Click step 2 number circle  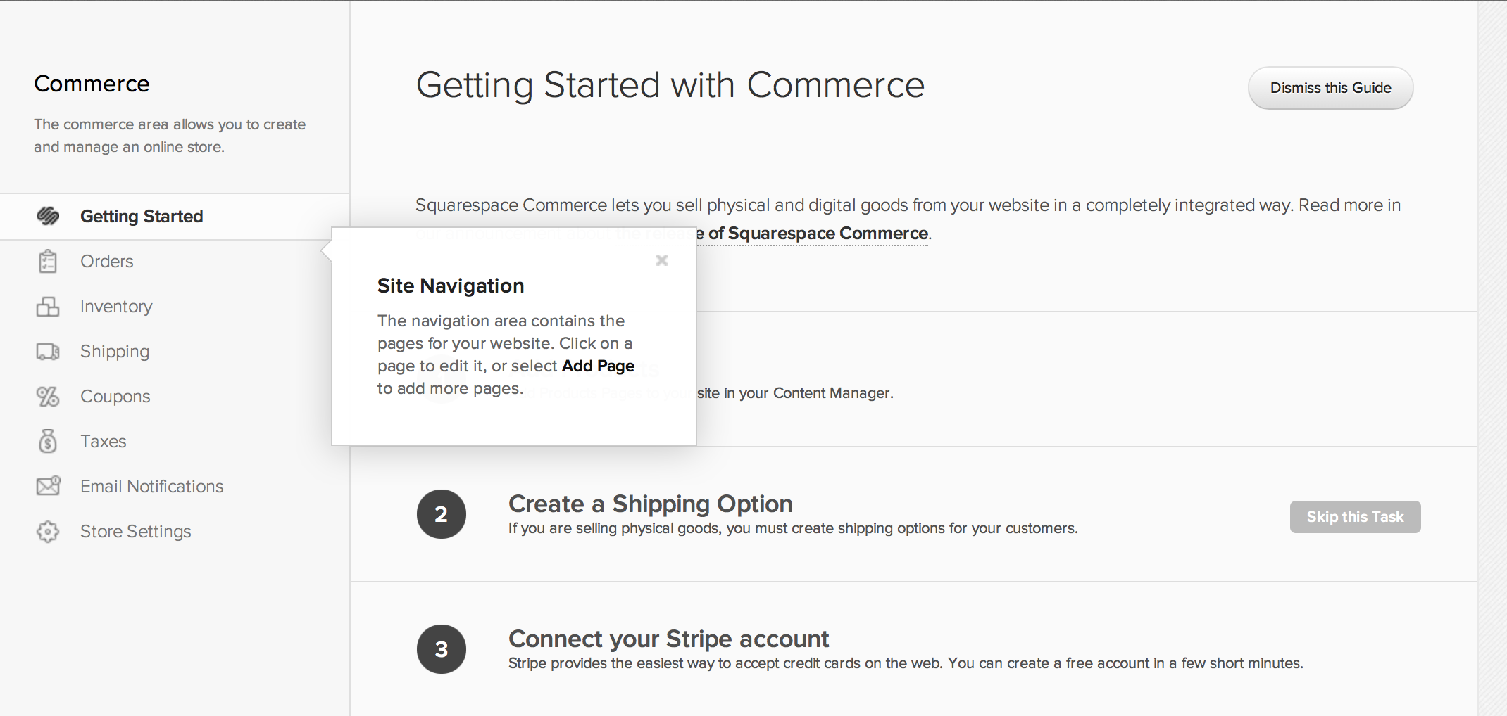[442, 514]
